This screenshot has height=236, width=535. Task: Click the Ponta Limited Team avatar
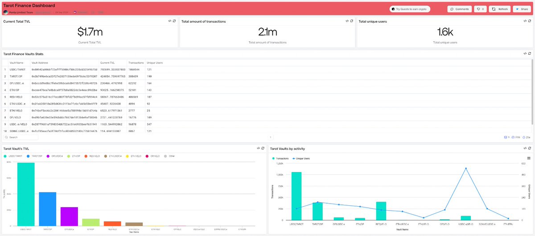click(5, 12)
